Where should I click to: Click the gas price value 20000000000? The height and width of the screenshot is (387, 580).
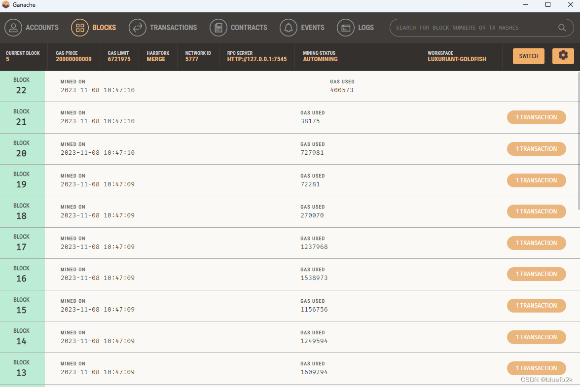click(x=73, y=59)
